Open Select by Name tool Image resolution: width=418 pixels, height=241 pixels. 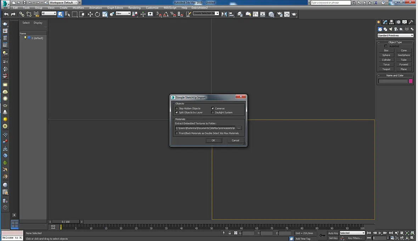pos(67,14)
